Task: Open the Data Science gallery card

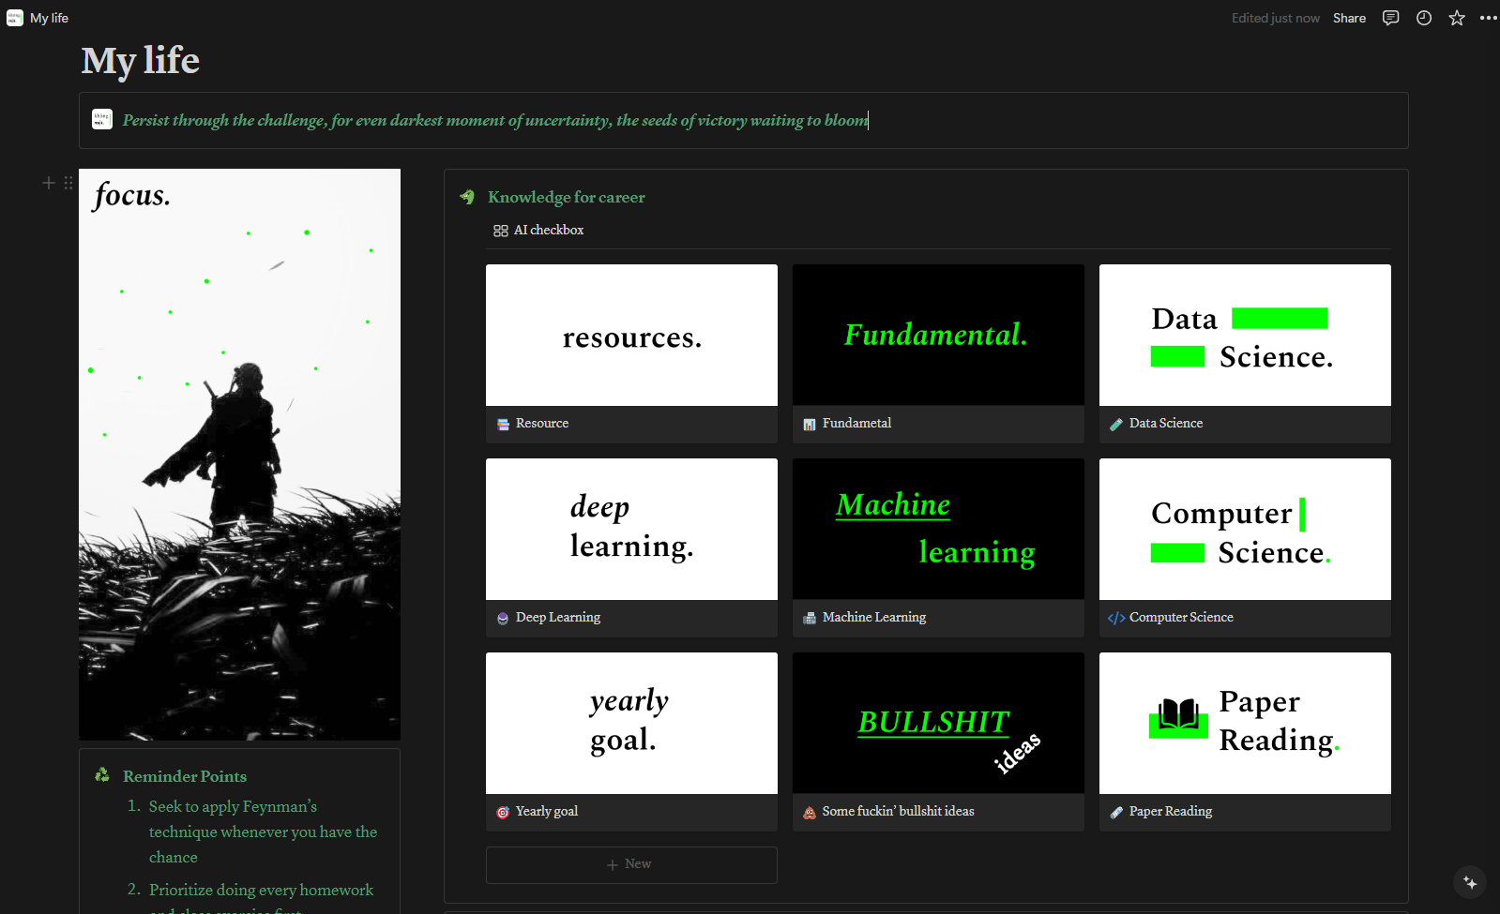Action: 1244,353
